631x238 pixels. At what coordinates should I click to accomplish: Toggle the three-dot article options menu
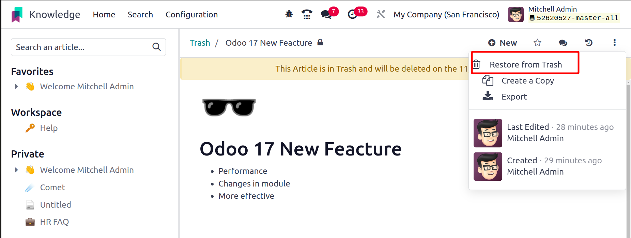(615, 43)
